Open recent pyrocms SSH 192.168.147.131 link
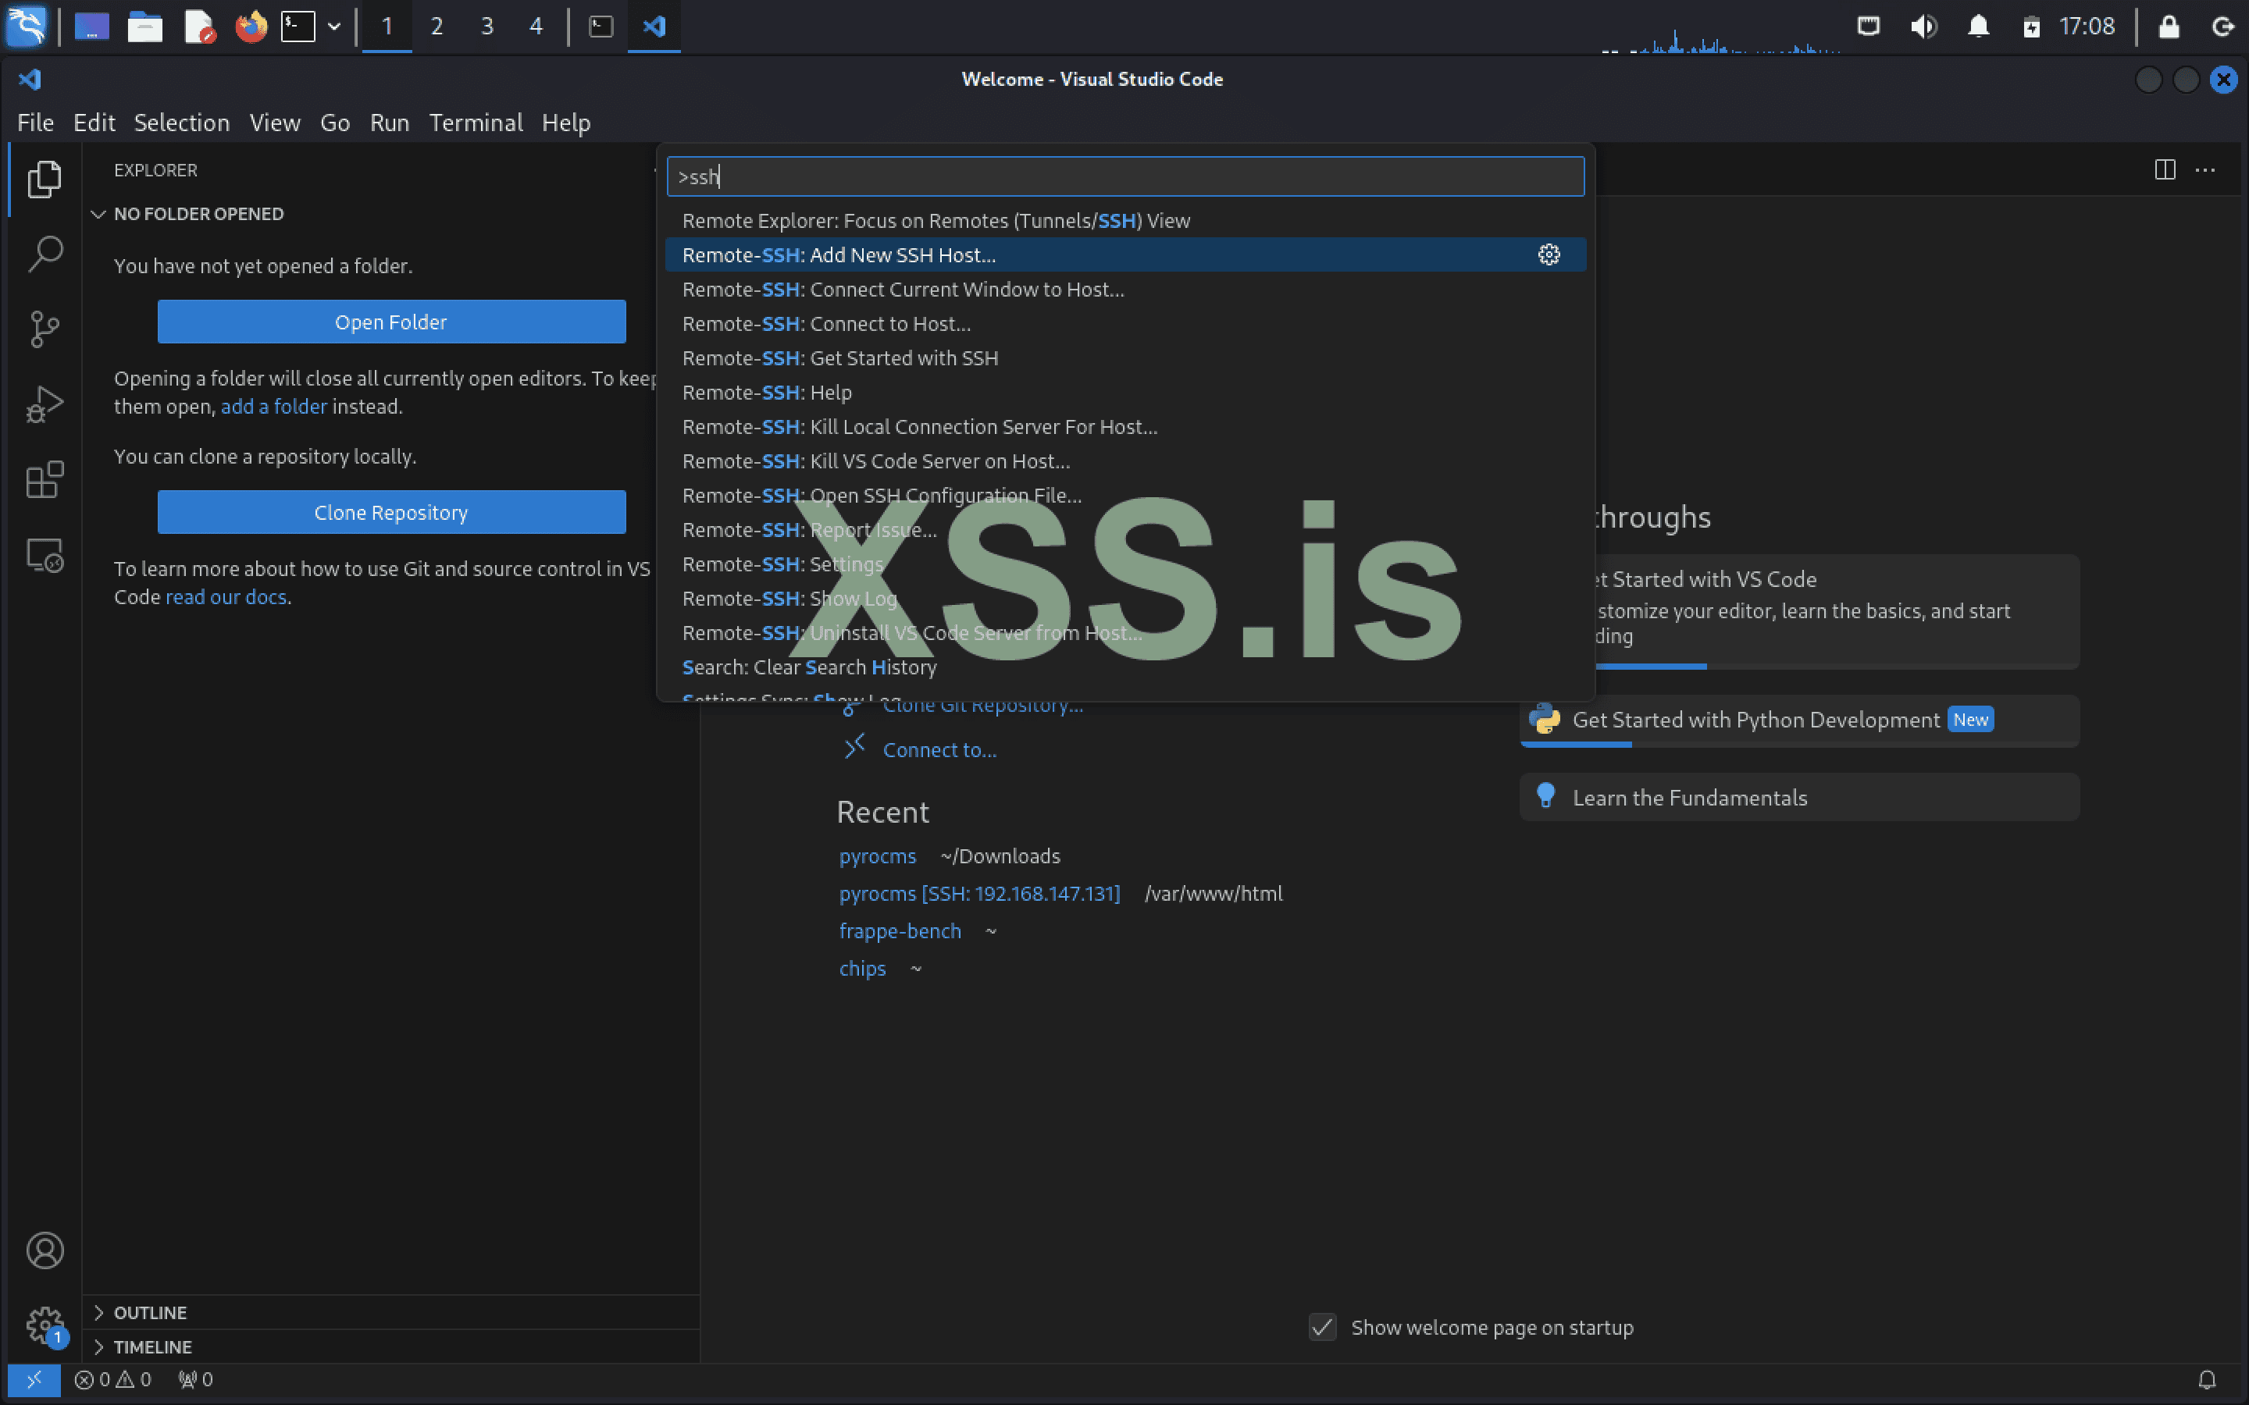Viewport: 2249px width, 1405px height. (x=978, y=893)
